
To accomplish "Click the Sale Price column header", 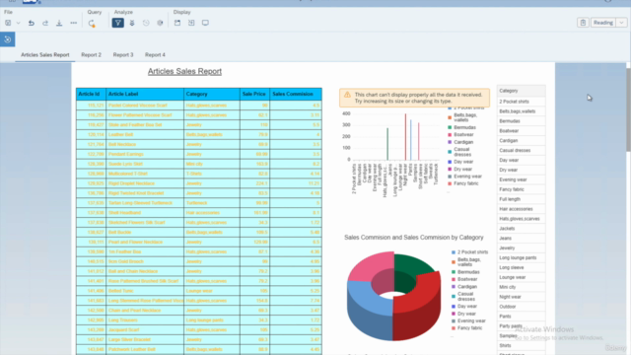I will 254,94.
